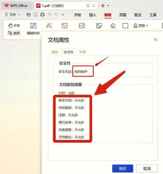Screen dimensions: 163x174
Task: Click the display icon on 1.pdf tab
Action: click(x=88, y=6)
